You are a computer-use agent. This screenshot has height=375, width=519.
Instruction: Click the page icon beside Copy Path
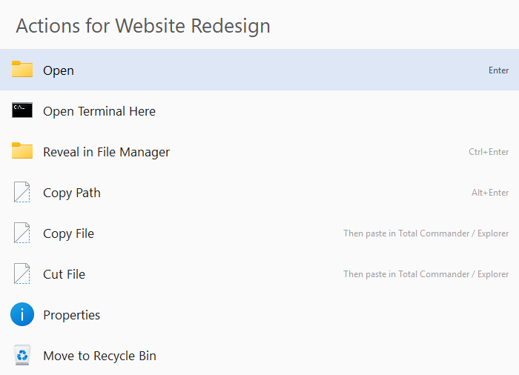point(22,192)
